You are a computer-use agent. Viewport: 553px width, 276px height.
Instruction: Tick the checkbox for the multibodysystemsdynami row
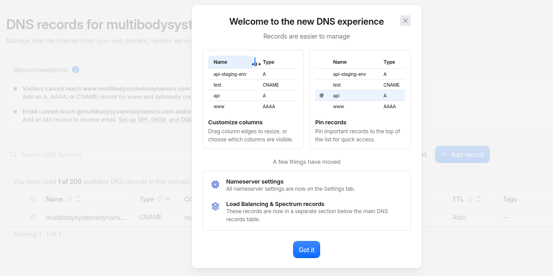pos(17,217)
